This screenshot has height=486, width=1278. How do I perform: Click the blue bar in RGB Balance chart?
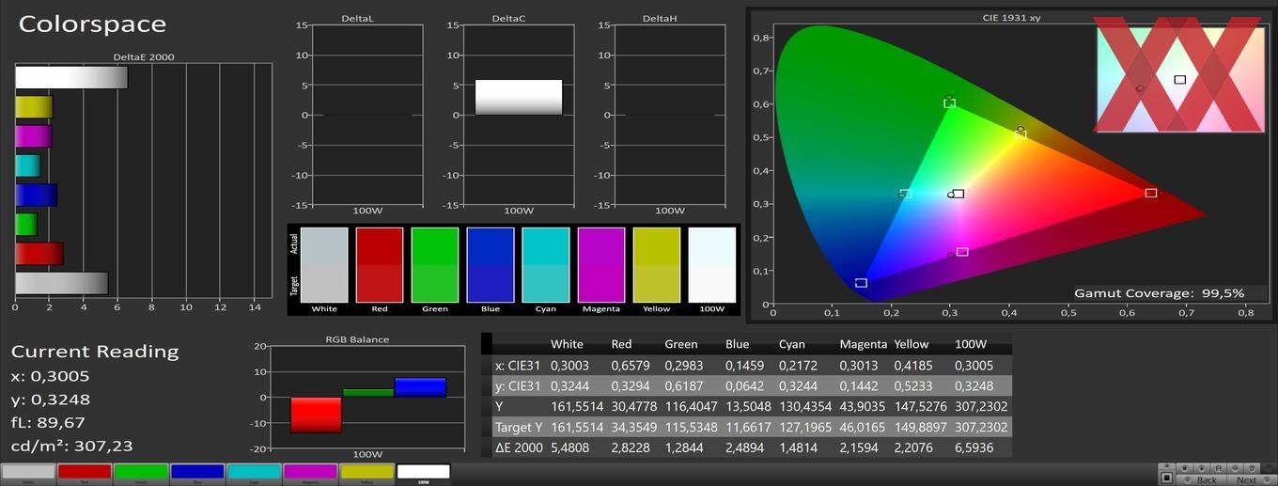click(420, 387)
